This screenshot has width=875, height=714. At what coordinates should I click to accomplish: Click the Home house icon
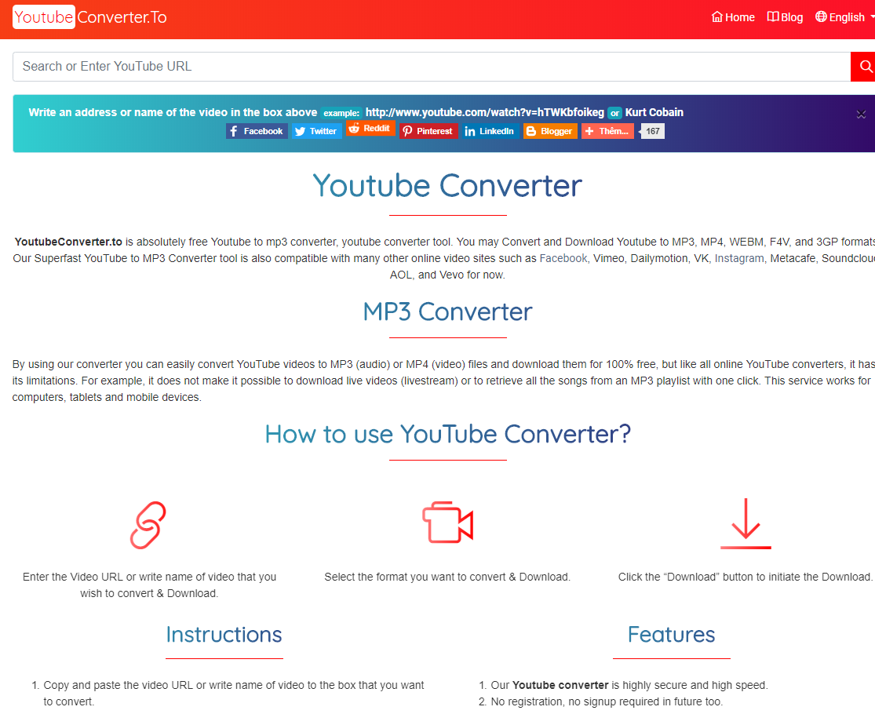point(717,16)
